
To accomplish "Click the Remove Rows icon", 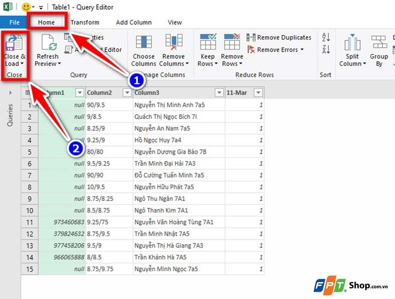I will tap(231, 39).
